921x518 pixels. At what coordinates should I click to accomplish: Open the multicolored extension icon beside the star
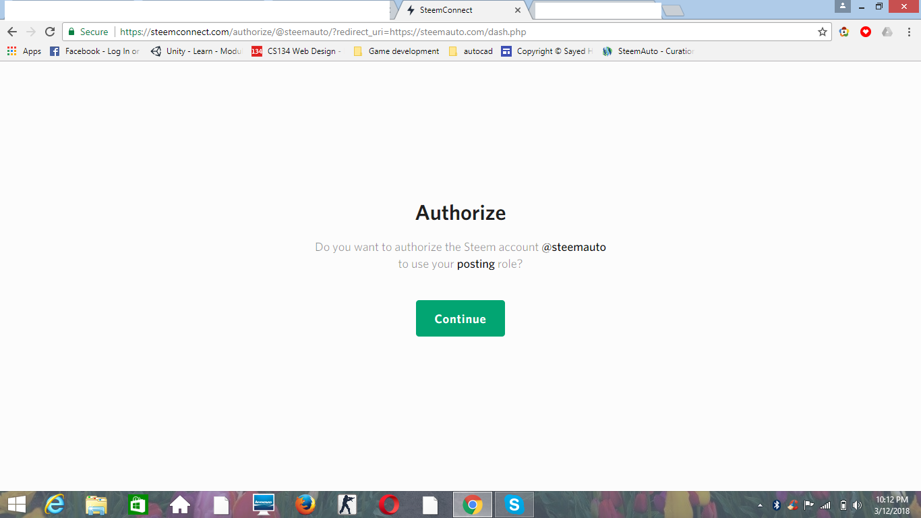[x=844, y=32]
